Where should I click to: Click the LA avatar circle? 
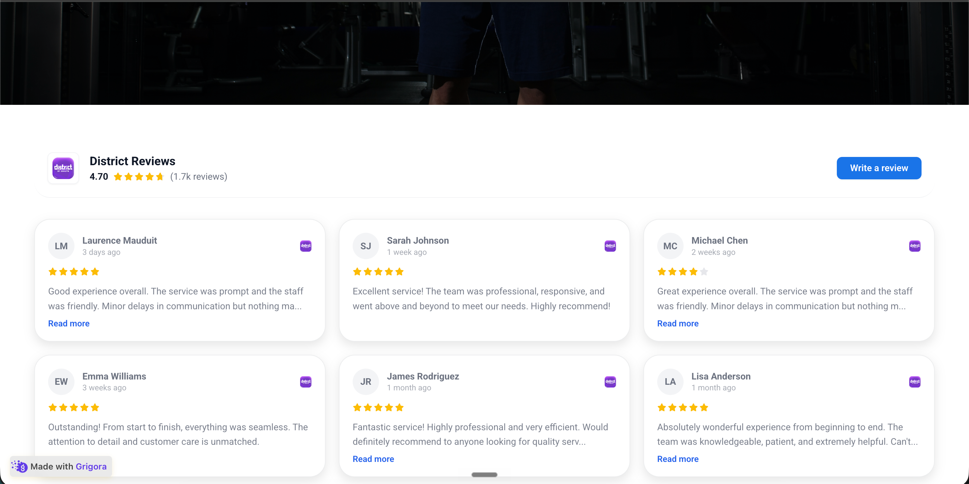point(670,382)
